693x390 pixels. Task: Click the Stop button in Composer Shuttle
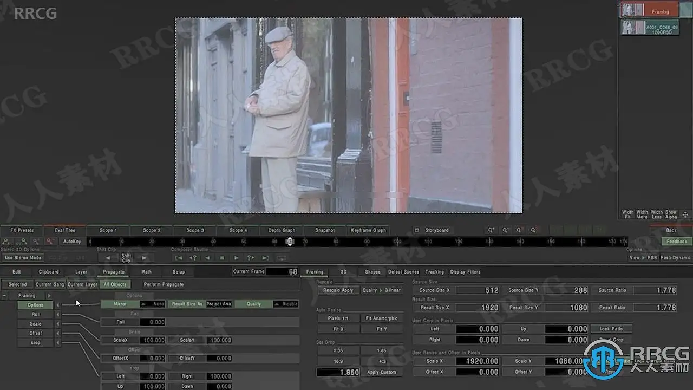click(222, 258)
